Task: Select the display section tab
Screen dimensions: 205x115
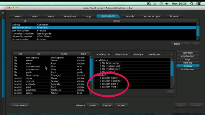Action: click(x=188, y=66)
